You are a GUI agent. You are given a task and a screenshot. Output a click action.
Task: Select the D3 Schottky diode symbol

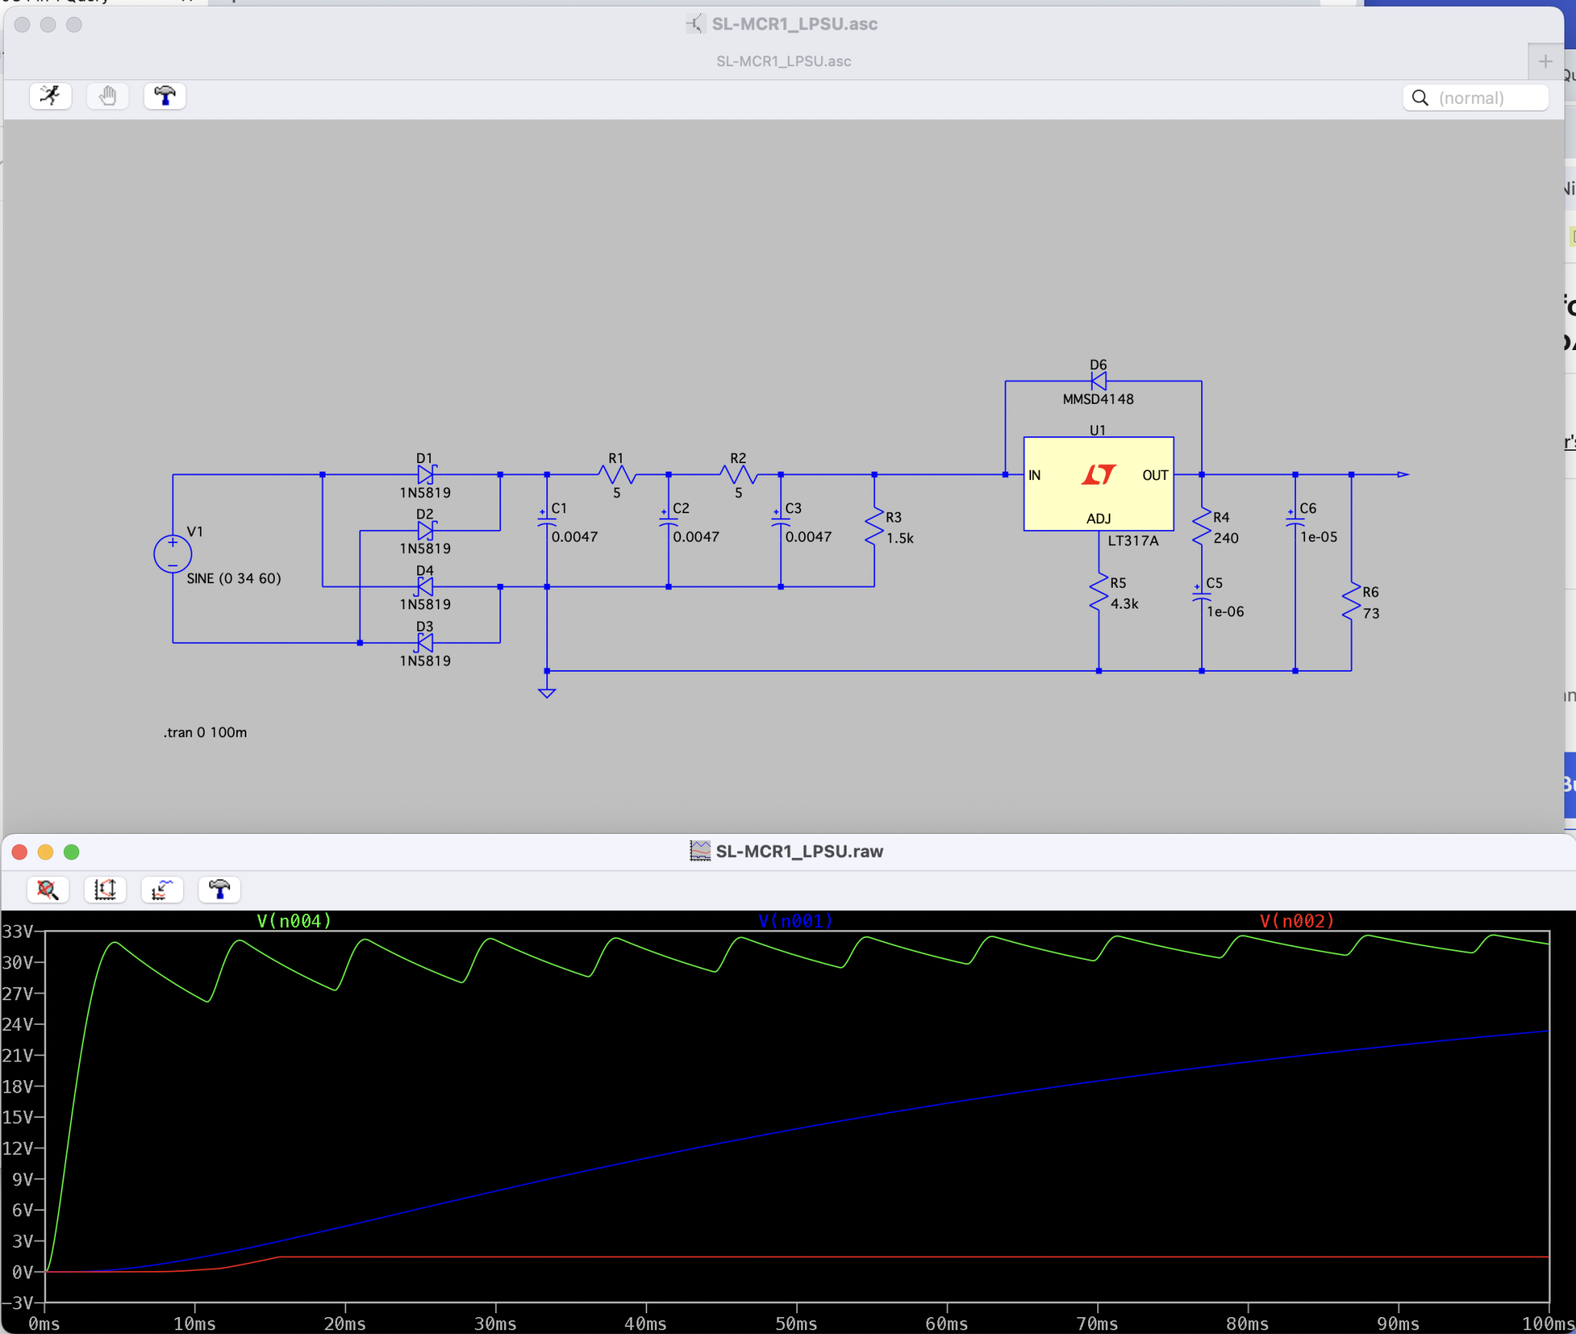[425, 642]
